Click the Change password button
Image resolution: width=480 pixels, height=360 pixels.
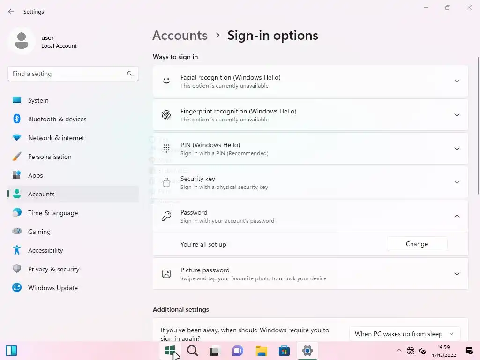pyautogui.click(x=417, y=244)
